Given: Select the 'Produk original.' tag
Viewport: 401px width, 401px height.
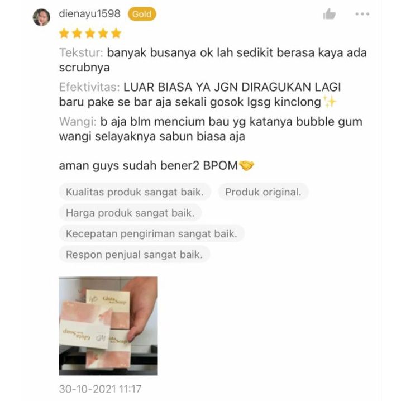Looking at the screenshot, I should [263, 192].
